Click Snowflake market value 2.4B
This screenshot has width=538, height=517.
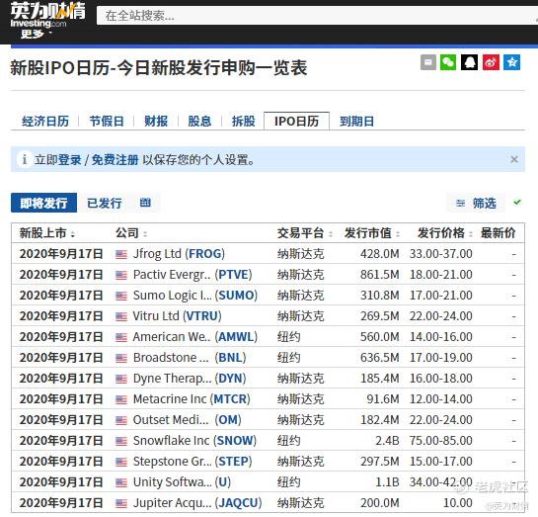coord(387,441)
